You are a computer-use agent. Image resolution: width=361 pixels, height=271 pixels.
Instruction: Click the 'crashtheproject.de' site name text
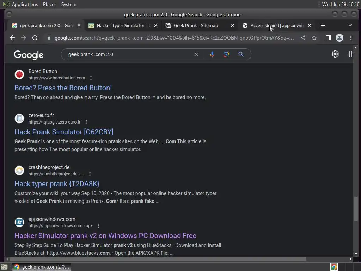[x=49, y=167]
